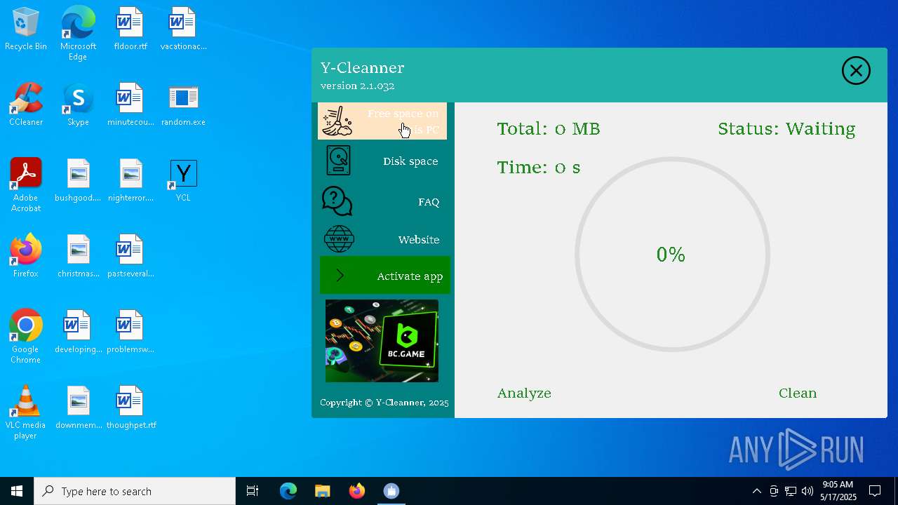Viewport: 898px width, 505px height.
Task: Open File Explorer from the taskbar
Action: coord(322,491)
